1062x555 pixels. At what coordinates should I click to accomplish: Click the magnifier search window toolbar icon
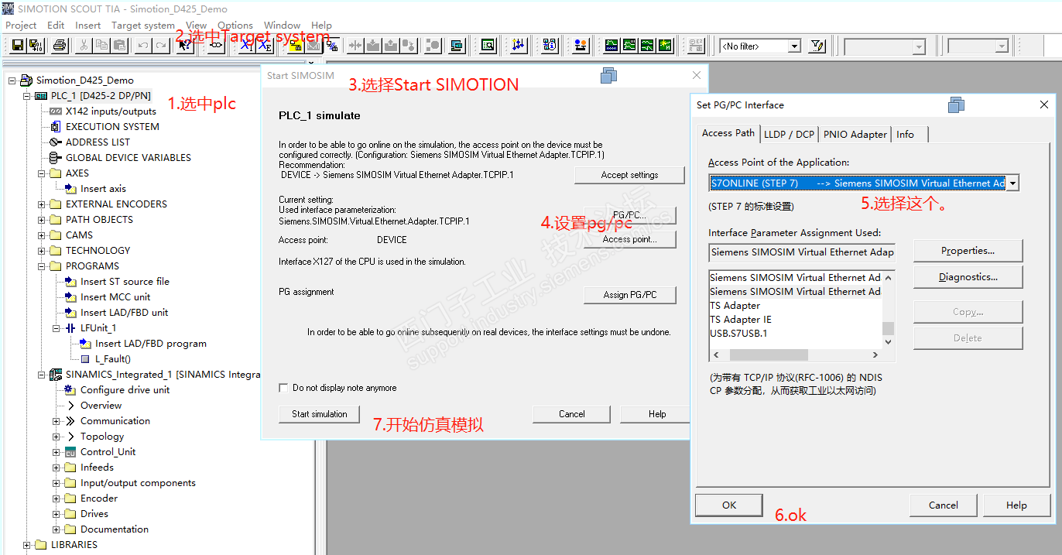point(488,46)
